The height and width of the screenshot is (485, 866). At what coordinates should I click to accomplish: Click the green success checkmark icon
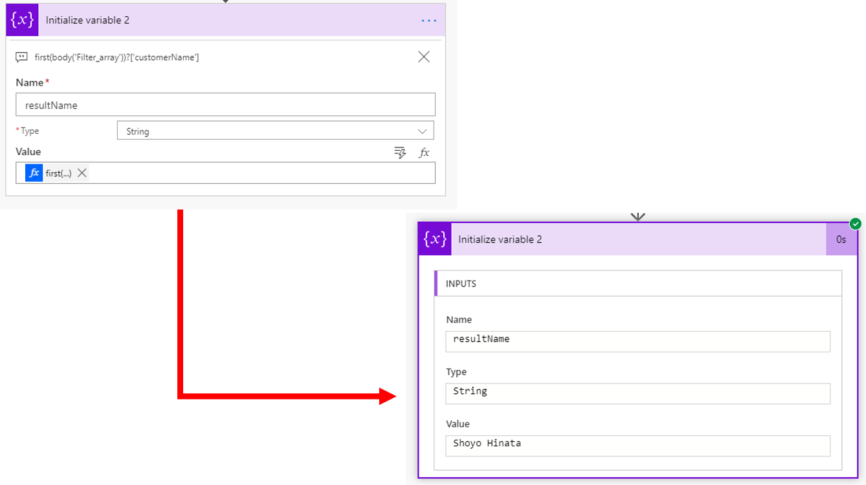[856, 224]
